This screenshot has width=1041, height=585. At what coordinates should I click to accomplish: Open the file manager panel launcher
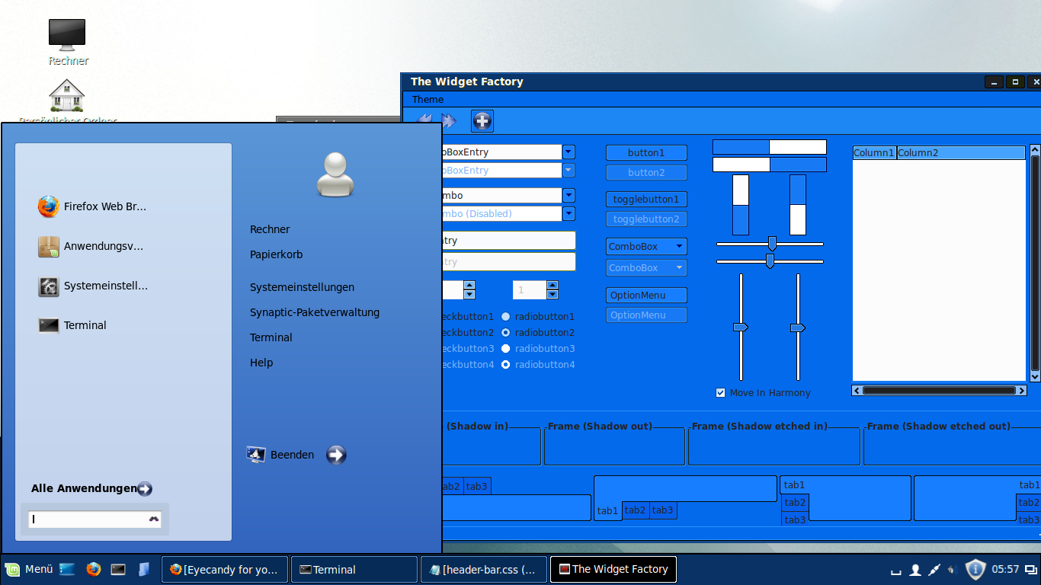(143, 569)
